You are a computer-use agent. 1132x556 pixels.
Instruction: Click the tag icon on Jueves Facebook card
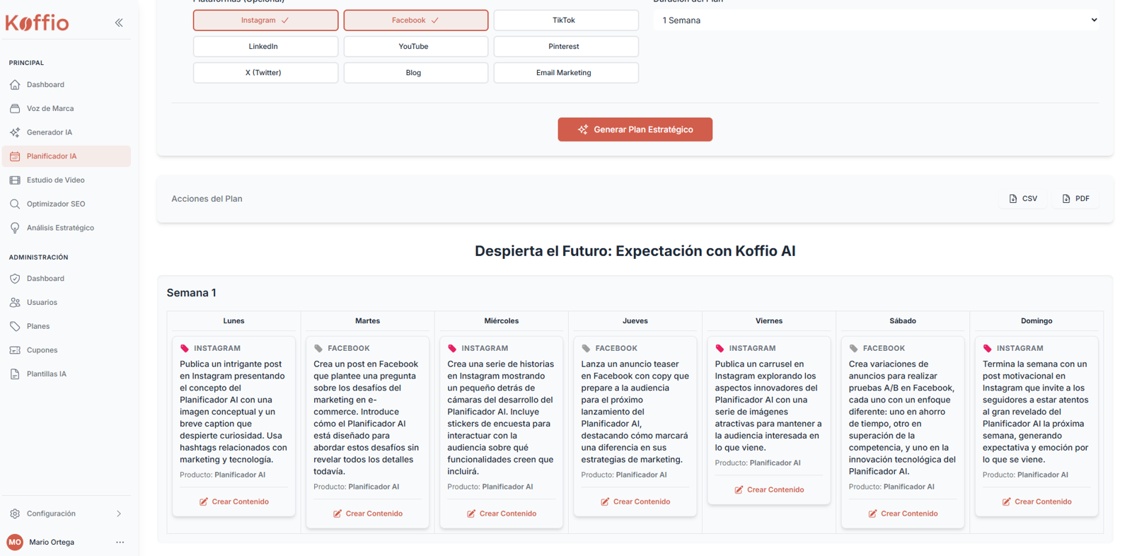(x=586, y=348)
